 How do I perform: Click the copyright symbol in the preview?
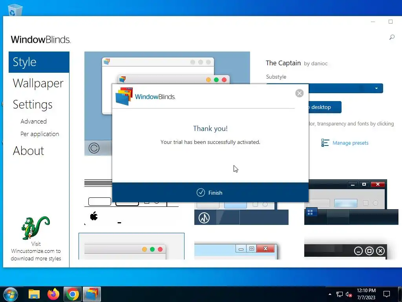(x=94, y=148)
